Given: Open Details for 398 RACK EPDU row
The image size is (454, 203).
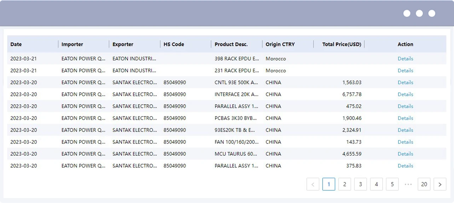Looking at the screenshot, I should [405, 59].
